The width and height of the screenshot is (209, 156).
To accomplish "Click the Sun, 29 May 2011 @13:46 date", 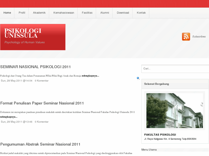I will 17,122.
